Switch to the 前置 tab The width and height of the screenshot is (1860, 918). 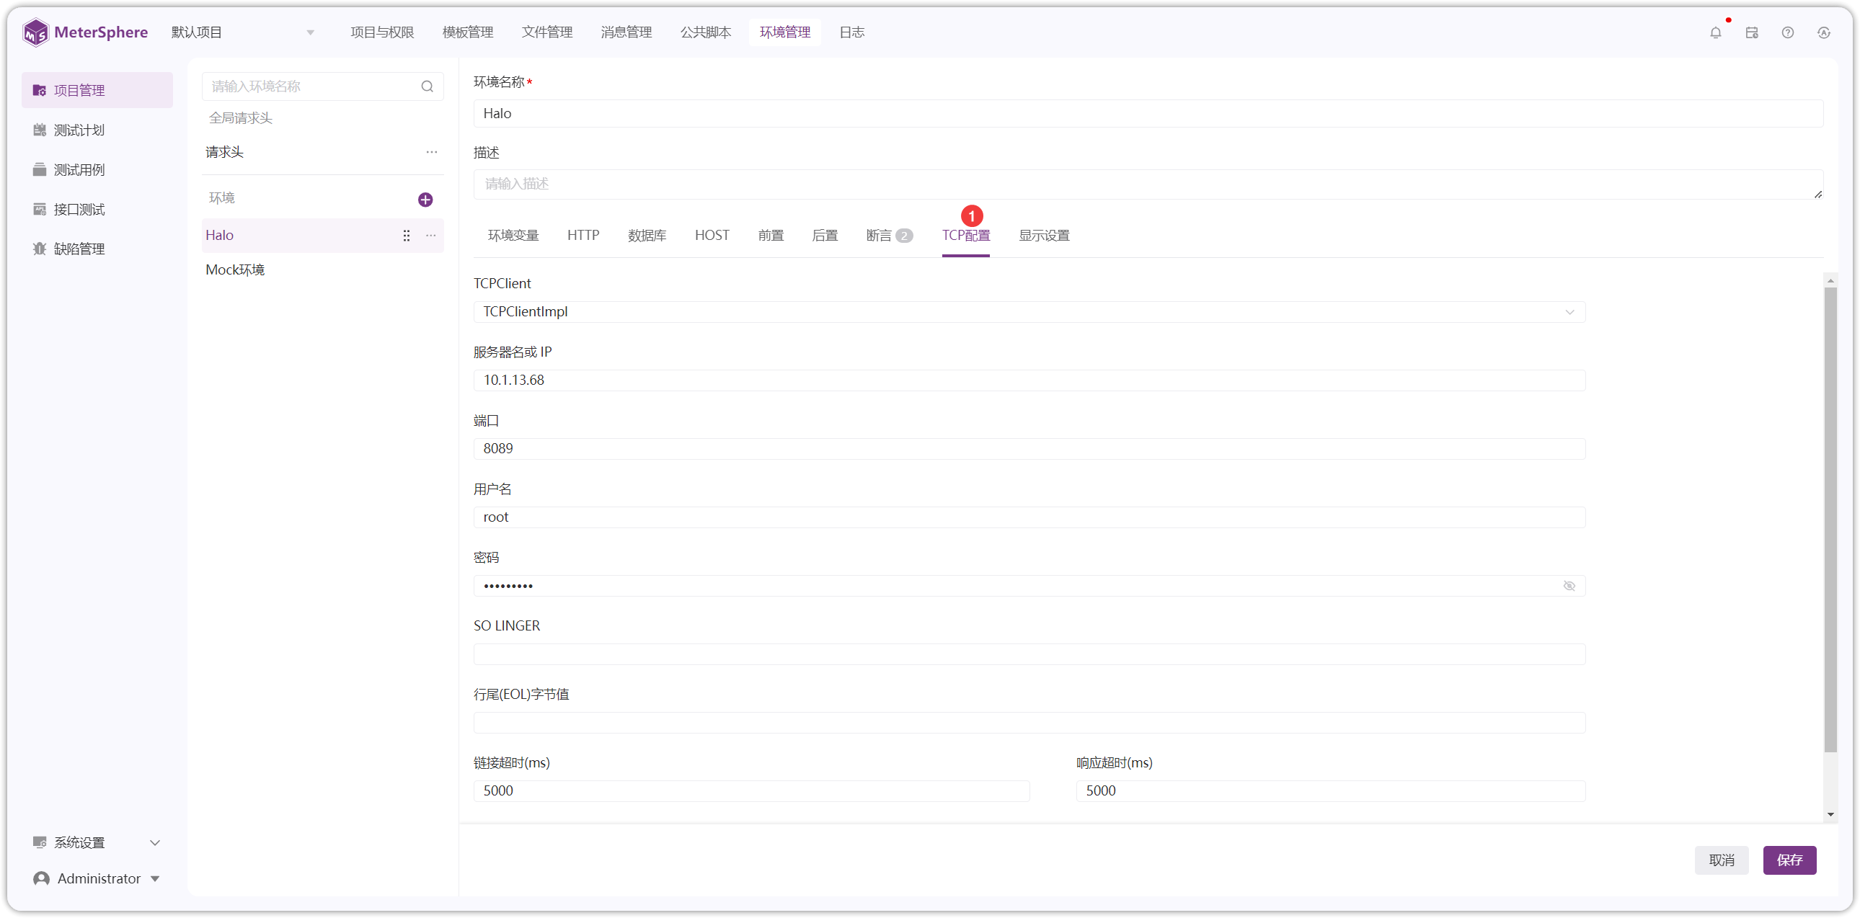(771, 236)
